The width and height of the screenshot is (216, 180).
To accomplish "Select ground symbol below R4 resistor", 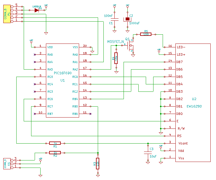I will [116, 72].
